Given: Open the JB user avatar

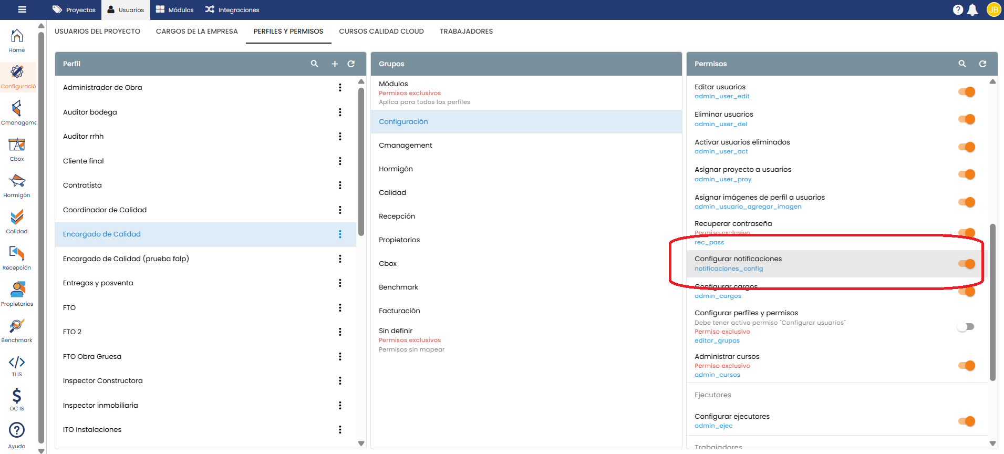Looking at the screenshot, I should 993,9.
